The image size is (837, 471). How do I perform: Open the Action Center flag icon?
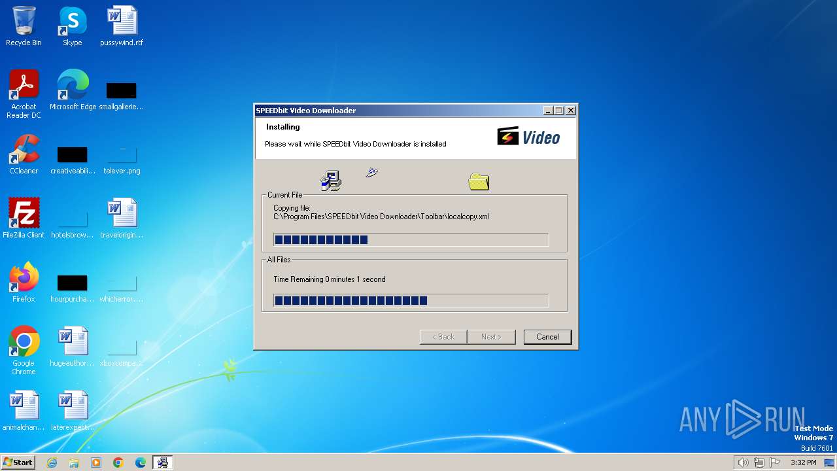tap(775, 462)
